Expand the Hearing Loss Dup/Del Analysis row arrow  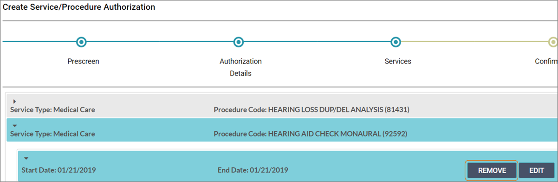tap(14, 101)
